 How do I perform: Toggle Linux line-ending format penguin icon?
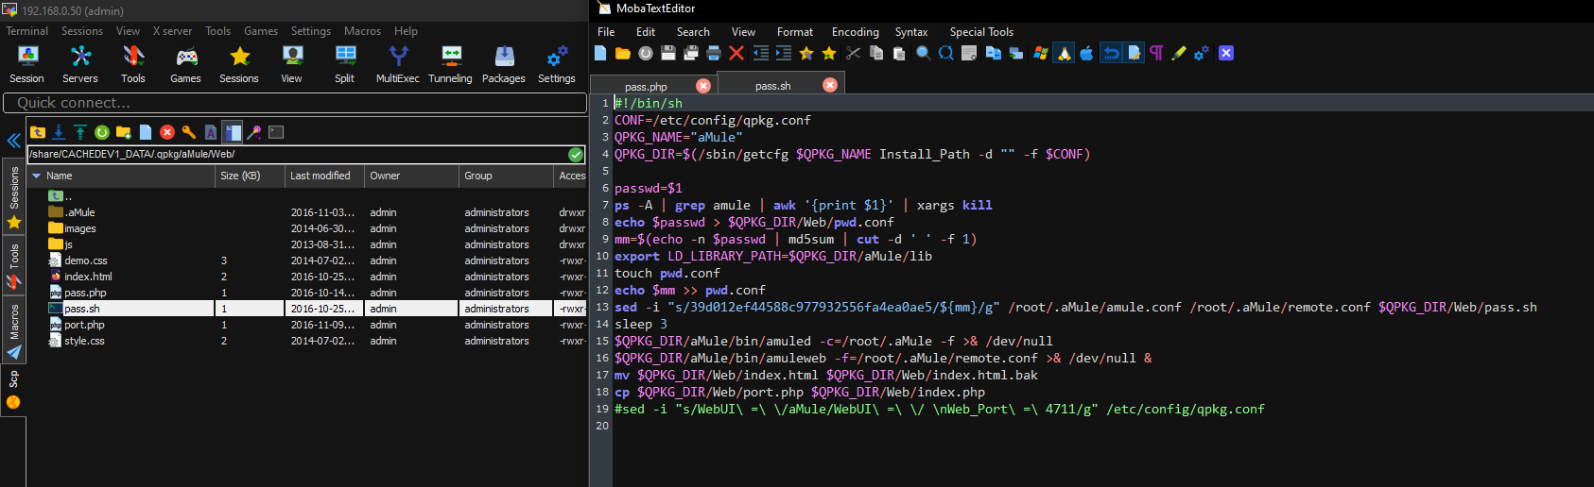click(x=1064, y=54)
